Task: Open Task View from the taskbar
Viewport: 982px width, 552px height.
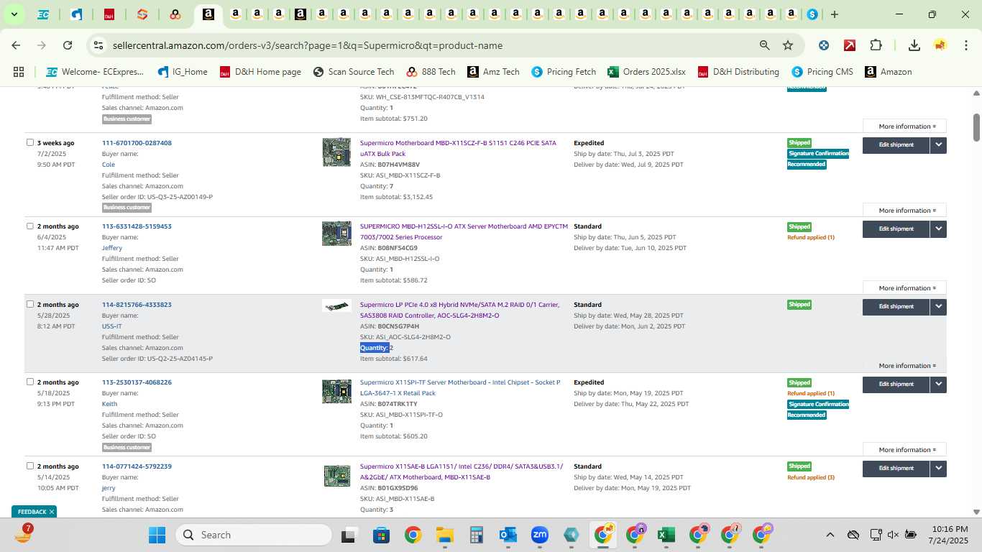Action: coord(349,535)
